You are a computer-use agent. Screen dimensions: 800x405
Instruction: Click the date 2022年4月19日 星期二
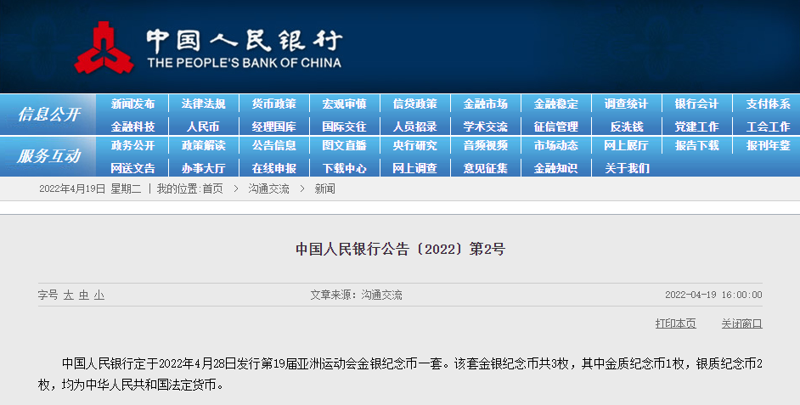(x=90, y=189)
